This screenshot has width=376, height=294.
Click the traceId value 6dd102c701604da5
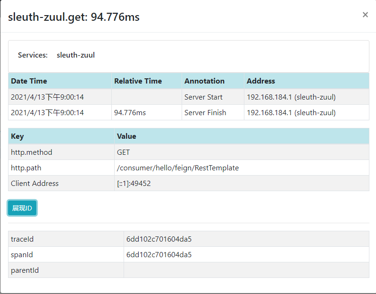coord(159,239)
